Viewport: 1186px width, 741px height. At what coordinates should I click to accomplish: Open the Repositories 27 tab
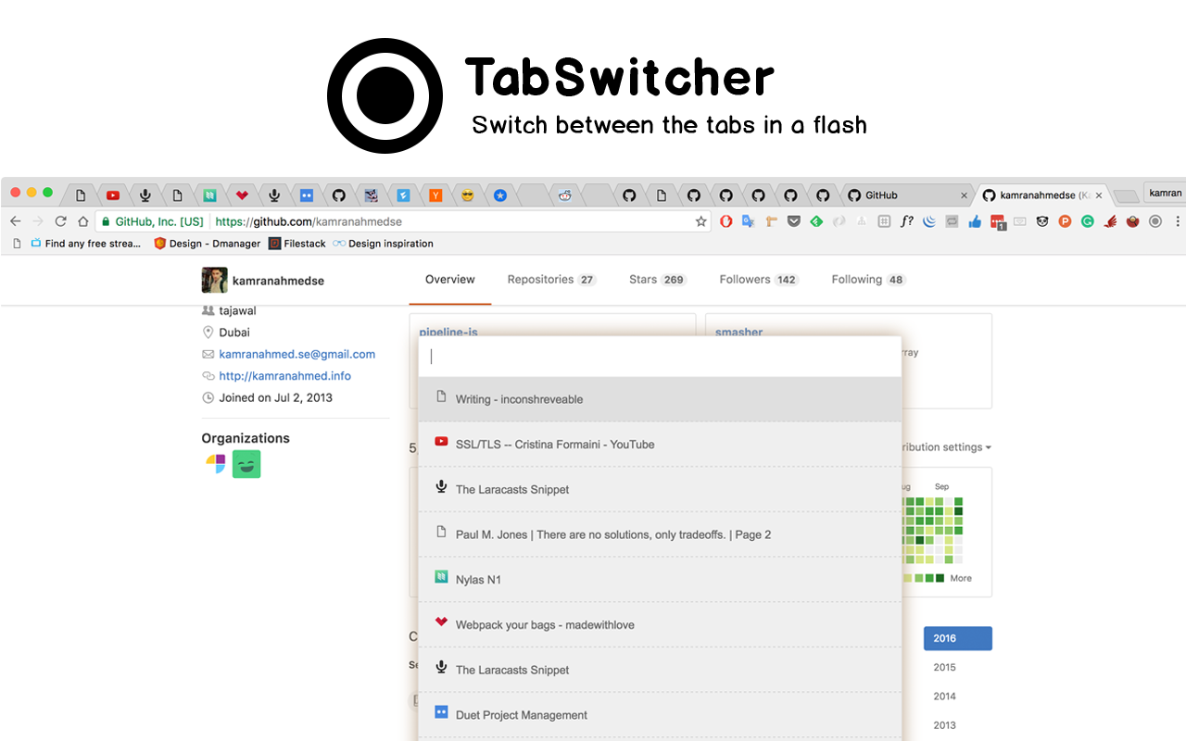(551, 280)
